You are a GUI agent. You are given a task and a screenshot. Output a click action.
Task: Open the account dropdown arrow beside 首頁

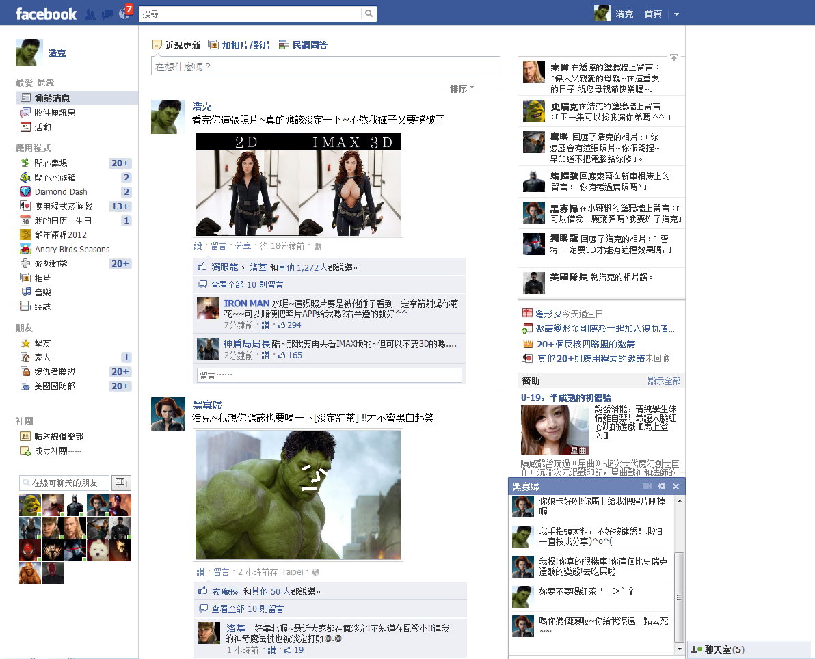click(x=676, y=14)
